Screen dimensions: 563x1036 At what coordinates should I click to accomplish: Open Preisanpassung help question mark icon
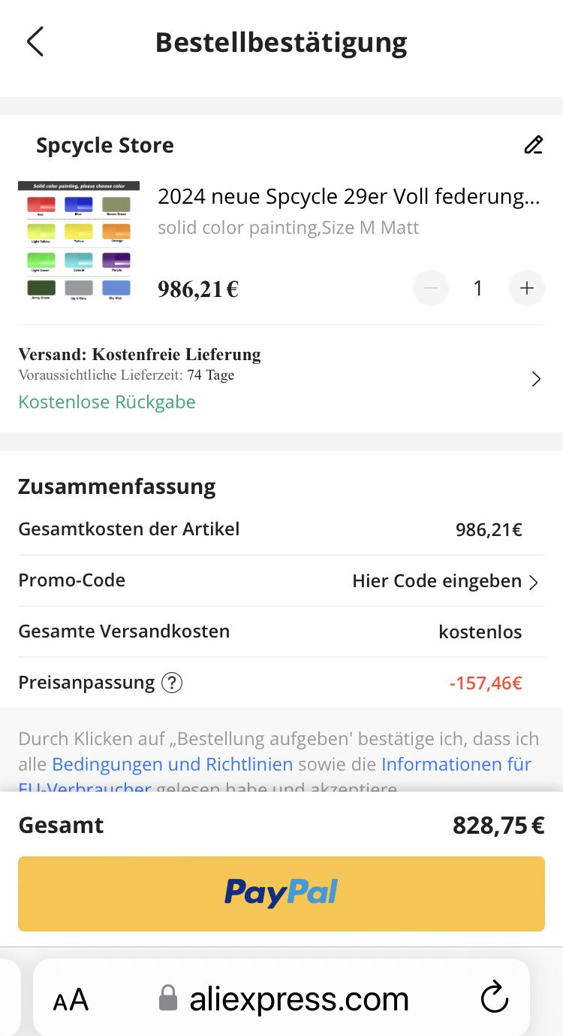(x=173, y=683)
